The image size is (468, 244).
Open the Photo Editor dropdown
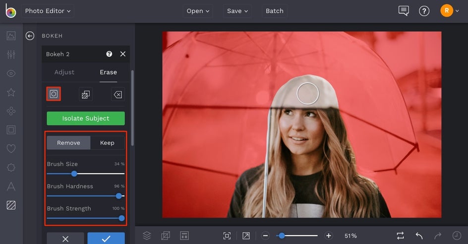pos(48,11)
